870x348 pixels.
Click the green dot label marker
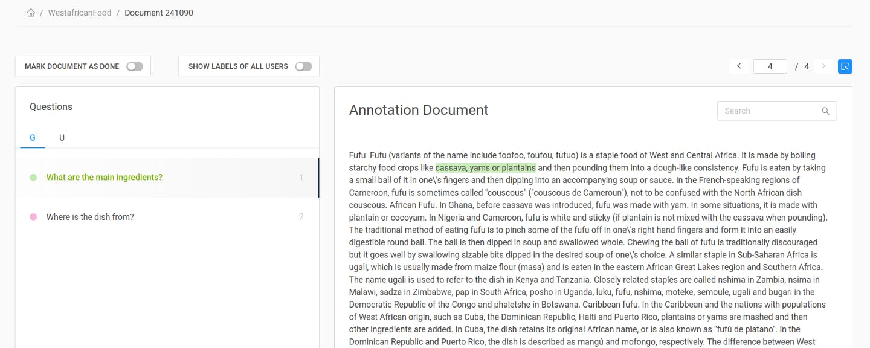(x=33, y=178)
